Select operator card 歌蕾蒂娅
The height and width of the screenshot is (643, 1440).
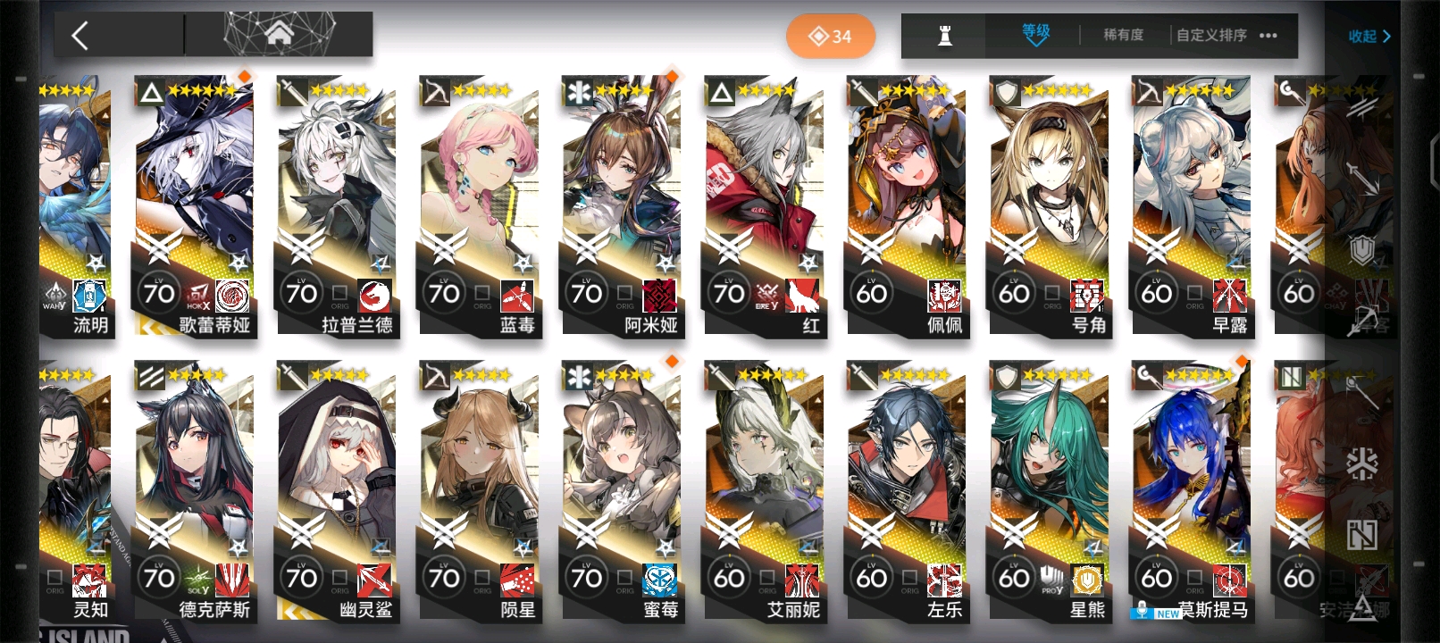tap(193, 205)
